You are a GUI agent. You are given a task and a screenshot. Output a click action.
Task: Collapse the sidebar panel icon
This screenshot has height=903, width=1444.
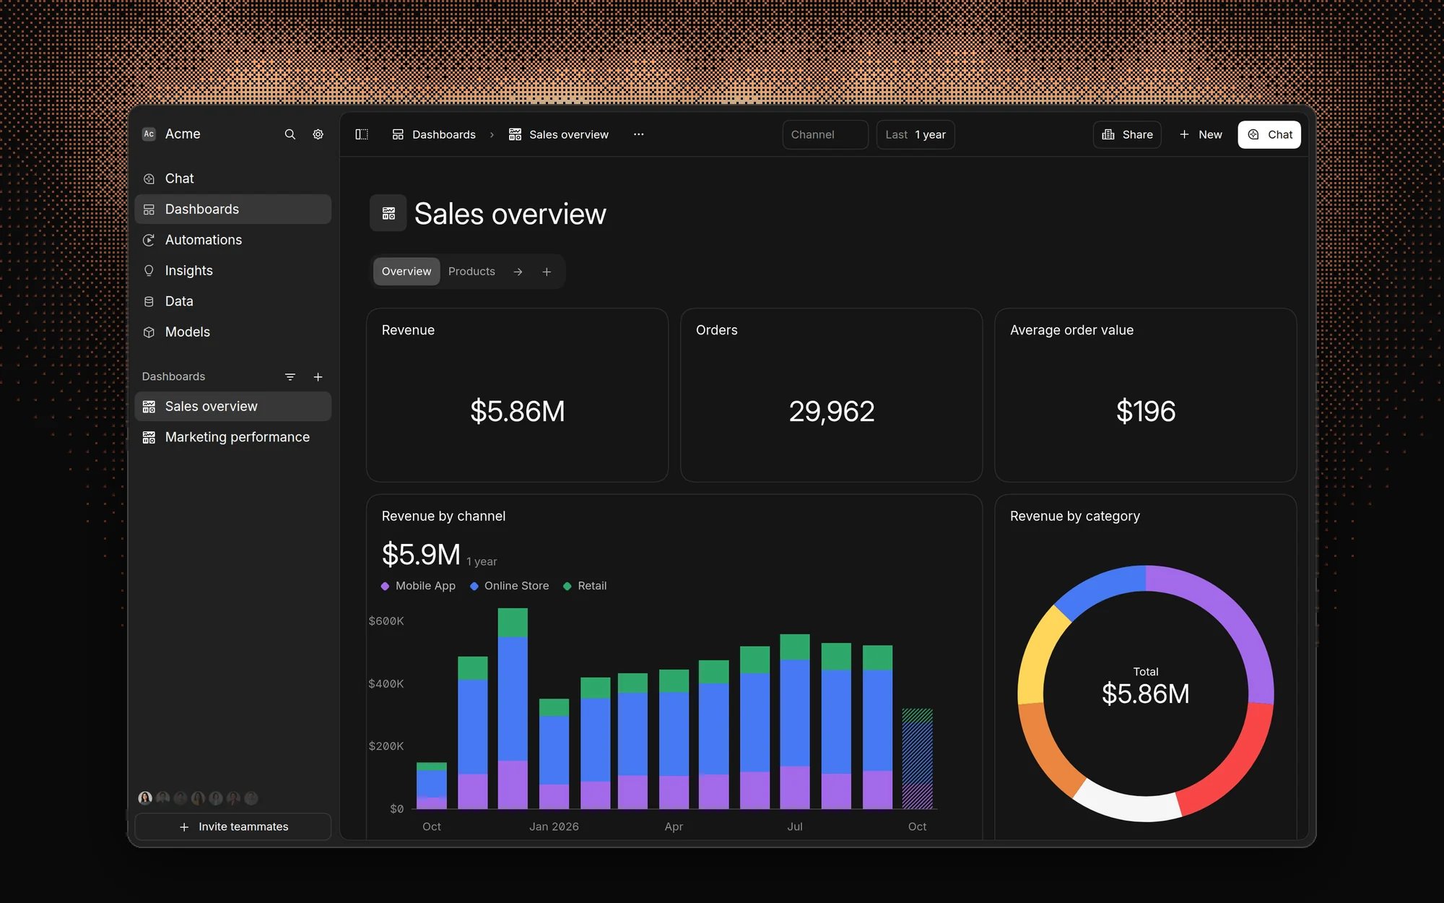[362, 134]
